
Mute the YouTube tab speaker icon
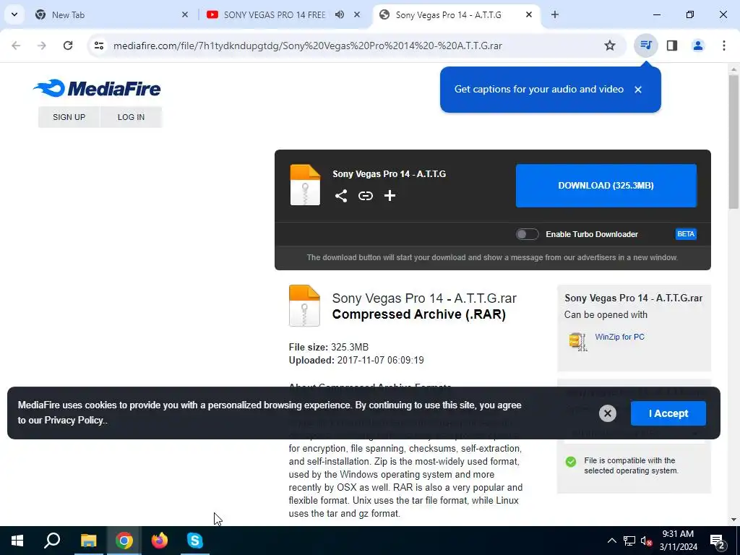tap(340, 14)
